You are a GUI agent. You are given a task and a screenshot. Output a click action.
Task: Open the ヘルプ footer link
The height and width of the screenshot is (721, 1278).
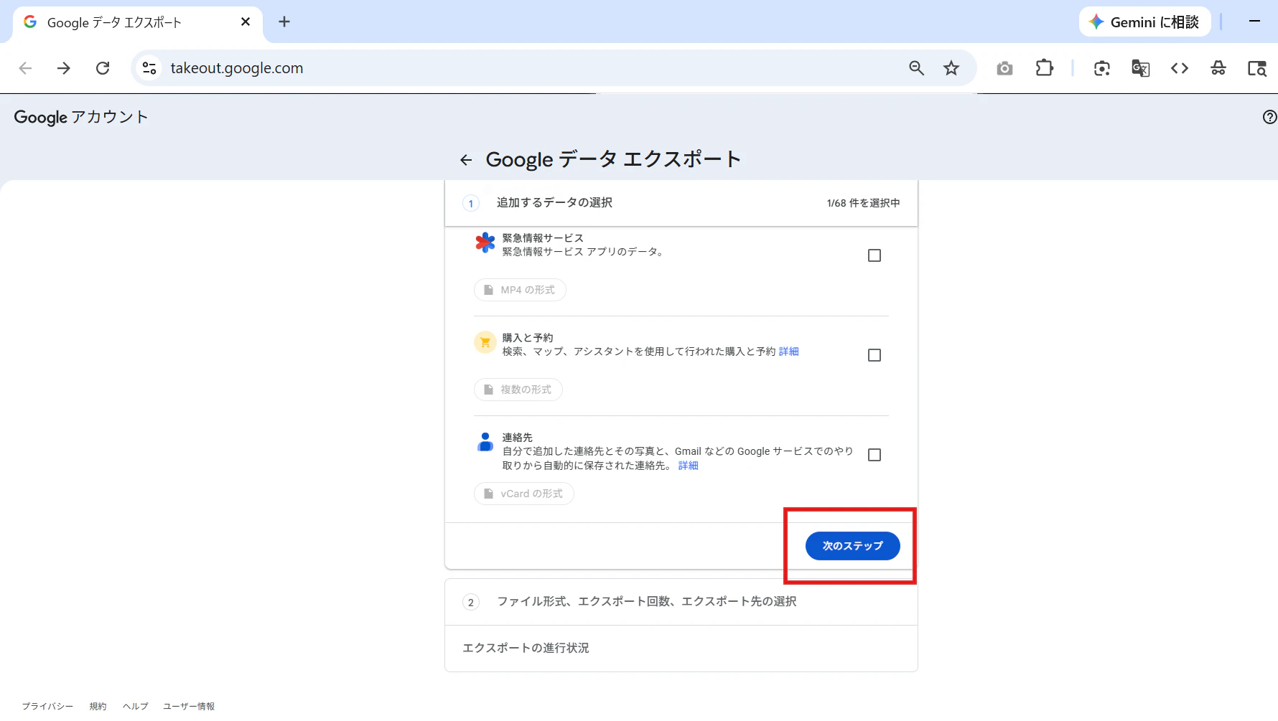[135, 707]
